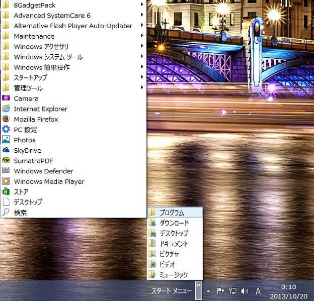Screen dimensions: 314x301
Task: Click the Windows Media Player label
Action: pos(49,181)
